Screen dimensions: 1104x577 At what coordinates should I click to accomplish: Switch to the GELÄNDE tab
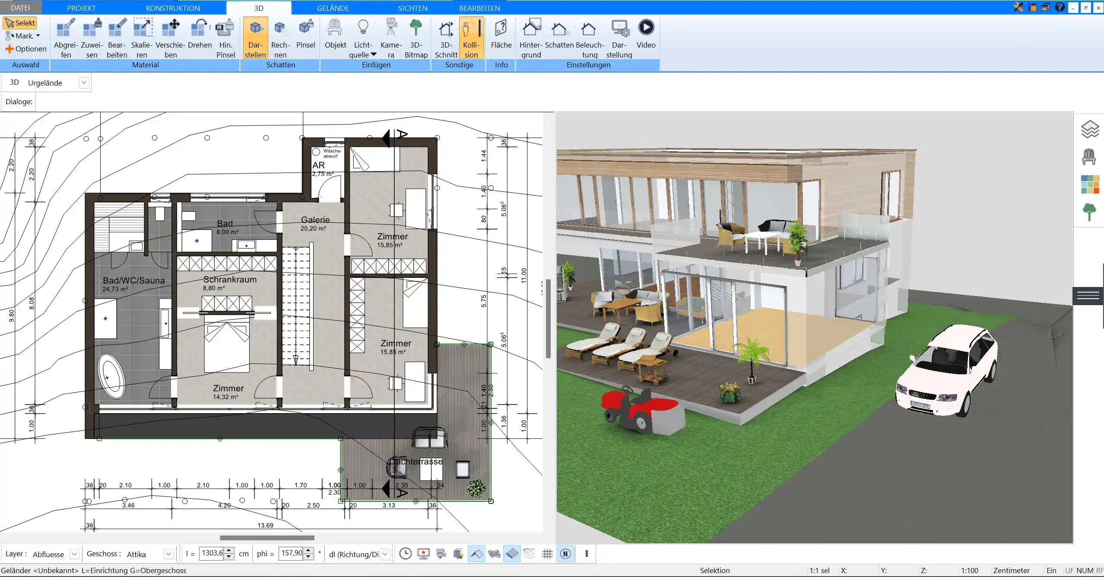coord(333,8)
